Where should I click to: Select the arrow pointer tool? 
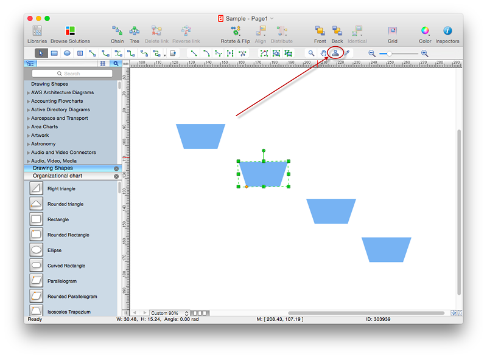(x=41, y=53)
